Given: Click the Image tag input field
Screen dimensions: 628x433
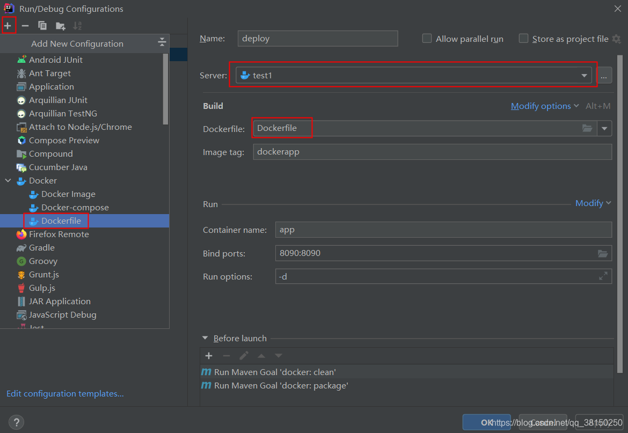Looking at the screenshot, I should click(432, 151).
